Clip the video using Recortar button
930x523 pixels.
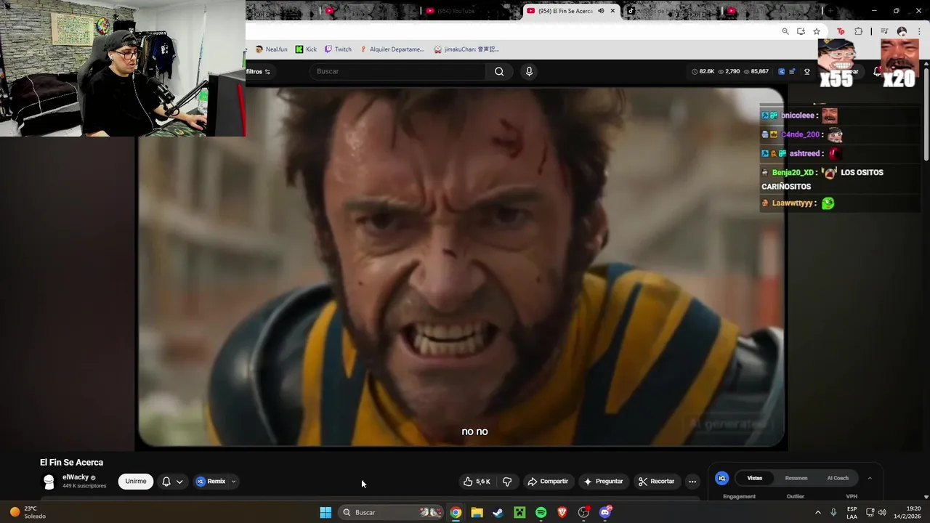(656, 482)
